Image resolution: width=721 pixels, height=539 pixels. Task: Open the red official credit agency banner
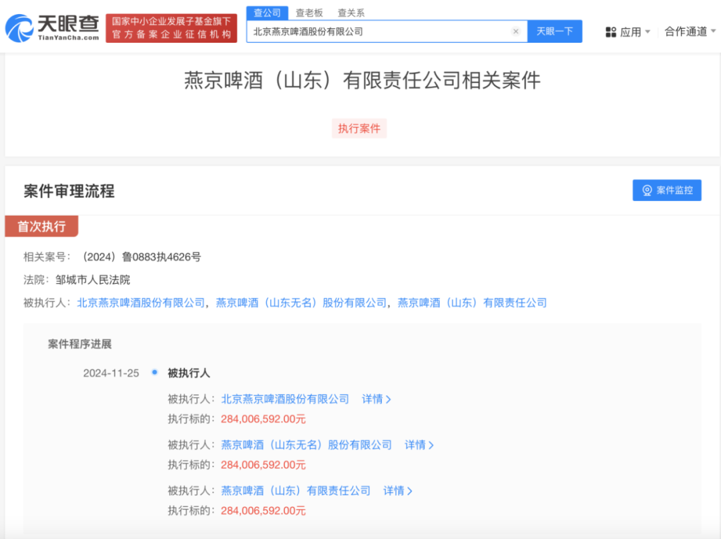pos(172,28)
